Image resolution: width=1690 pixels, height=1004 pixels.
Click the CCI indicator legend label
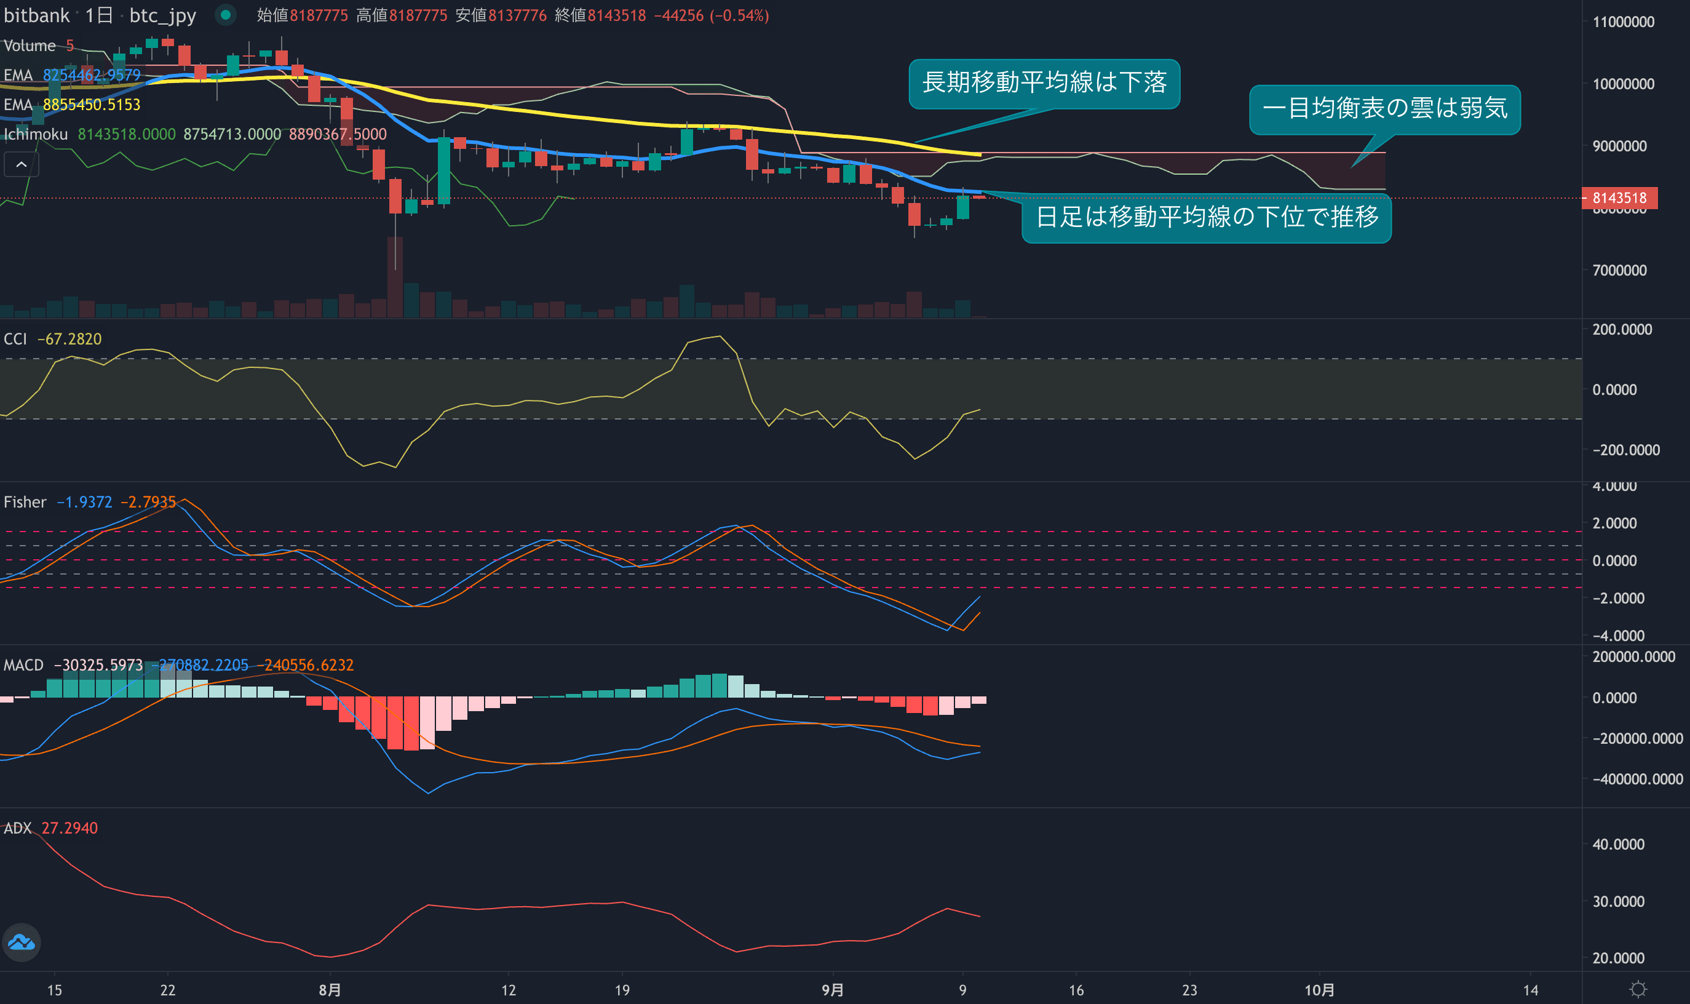15,339
